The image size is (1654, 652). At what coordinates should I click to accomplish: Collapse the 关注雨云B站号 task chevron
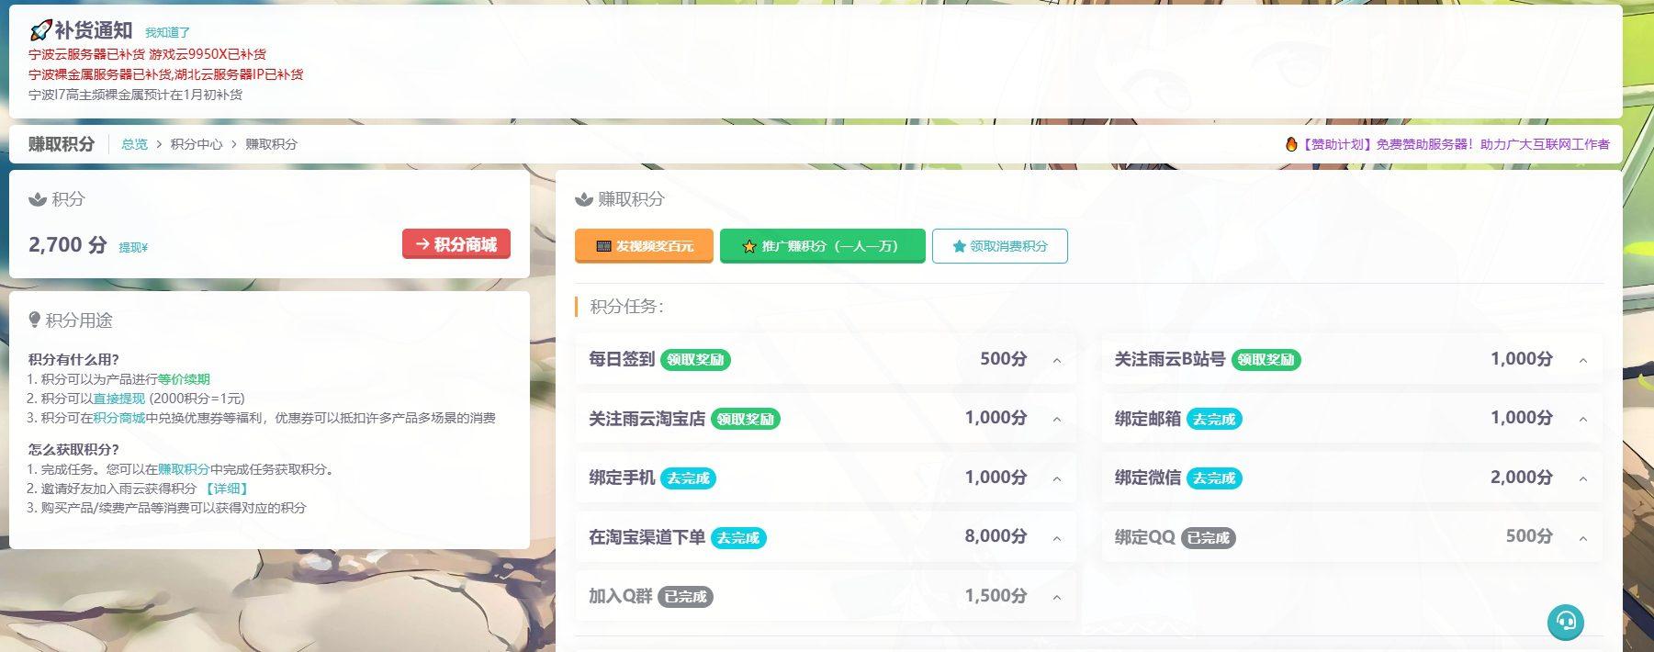[1583, 360]
